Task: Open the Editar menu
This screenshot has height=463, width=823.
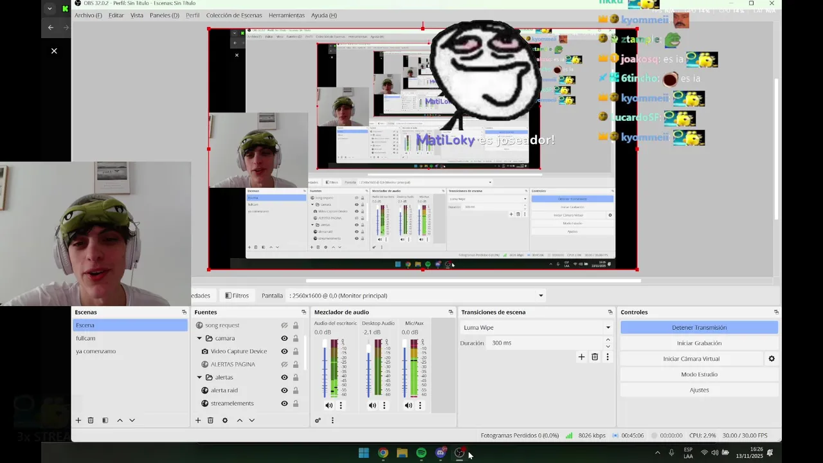Action: (116, 15)
